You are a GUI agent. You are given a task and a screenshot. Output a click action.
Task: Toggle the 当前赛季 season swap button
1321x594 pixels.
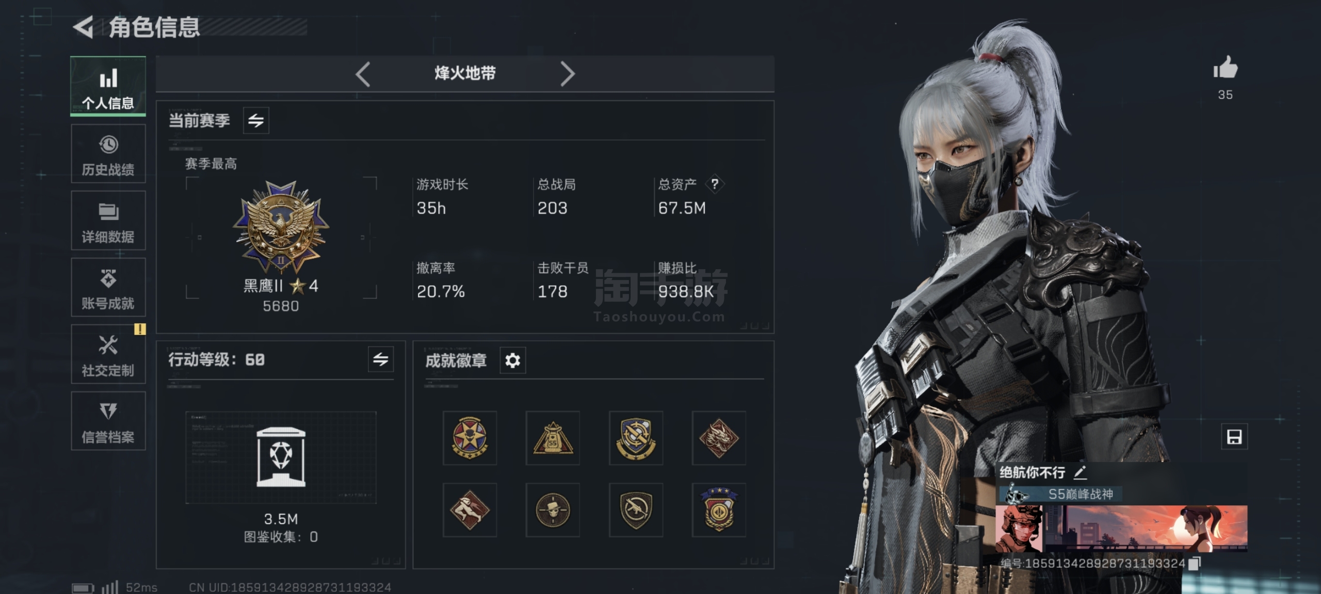[256, 121]
